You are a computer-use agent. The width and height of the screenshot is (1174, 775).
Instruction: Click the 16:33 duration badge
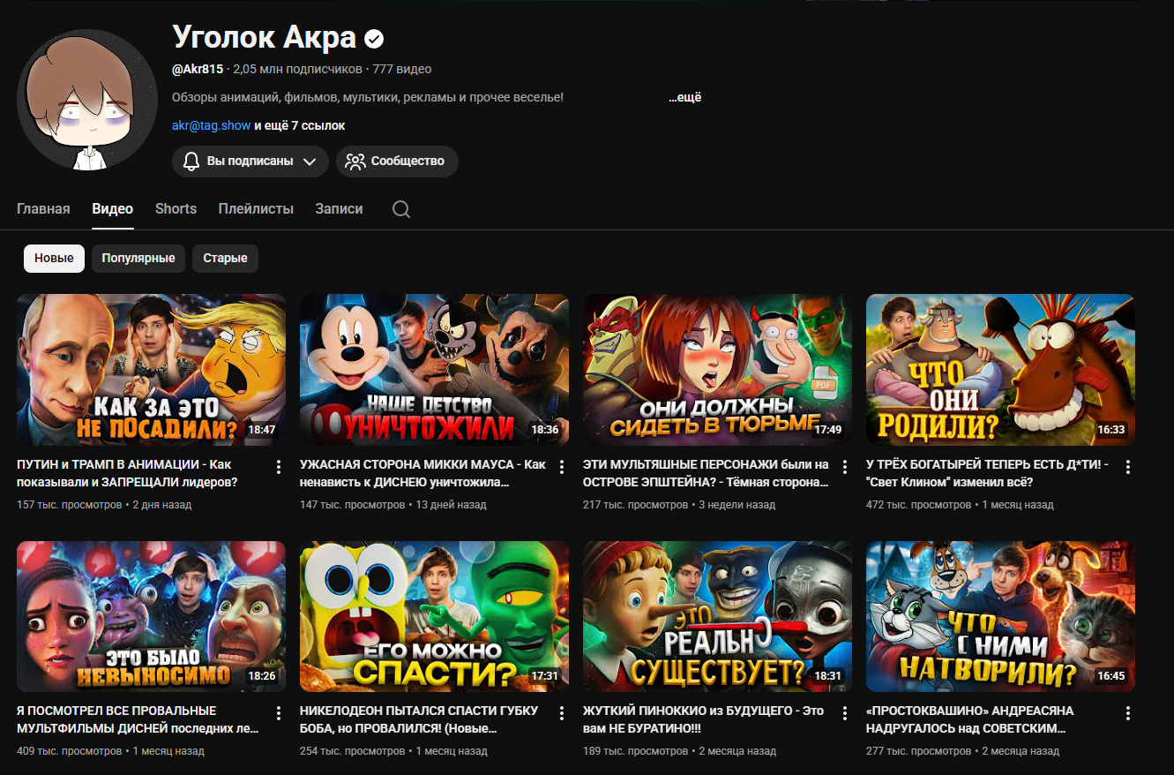point(1111,430)
